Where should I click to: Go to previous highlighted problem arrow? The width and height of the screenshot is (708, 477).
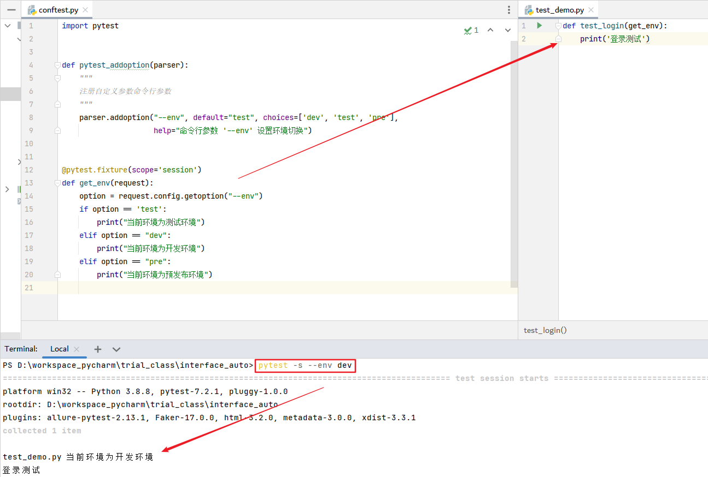[490, 31]
